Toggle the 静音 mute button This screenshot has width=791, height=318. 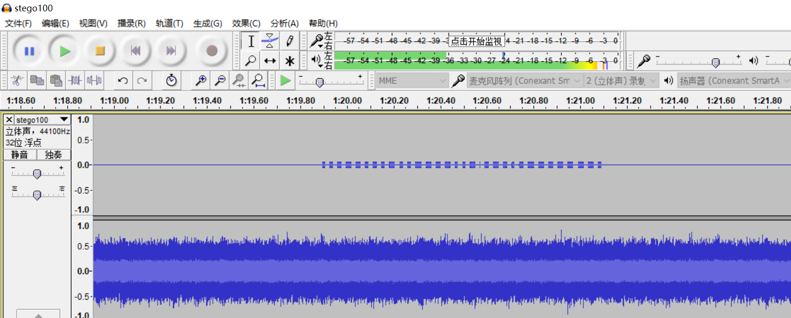tap(20, 155)
